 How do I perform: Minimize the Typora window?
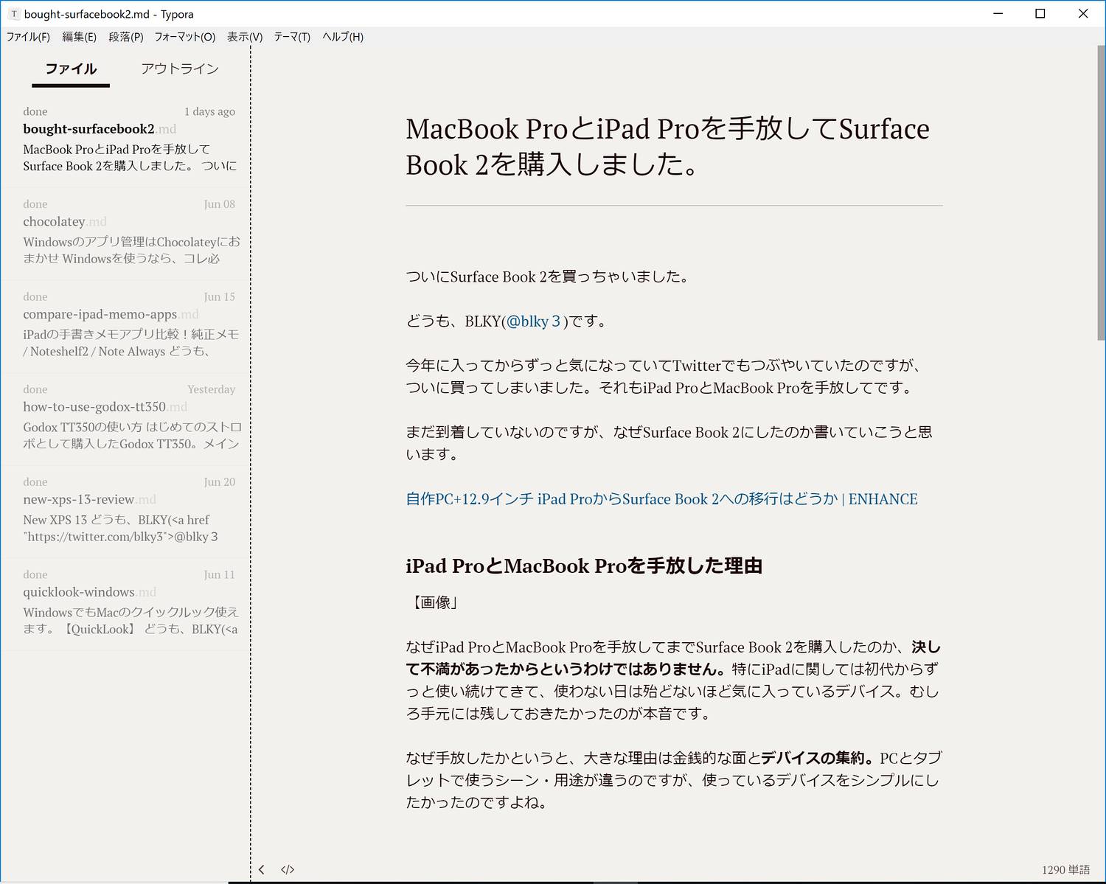click(998, 13)
